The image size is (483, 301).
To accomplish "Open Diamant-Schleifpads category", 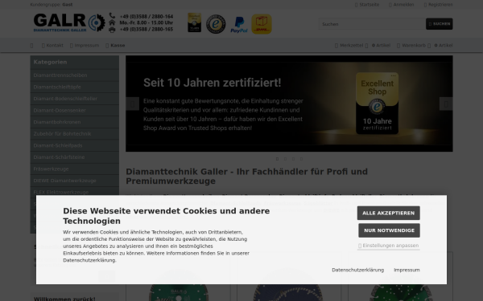I will [75, 145].
